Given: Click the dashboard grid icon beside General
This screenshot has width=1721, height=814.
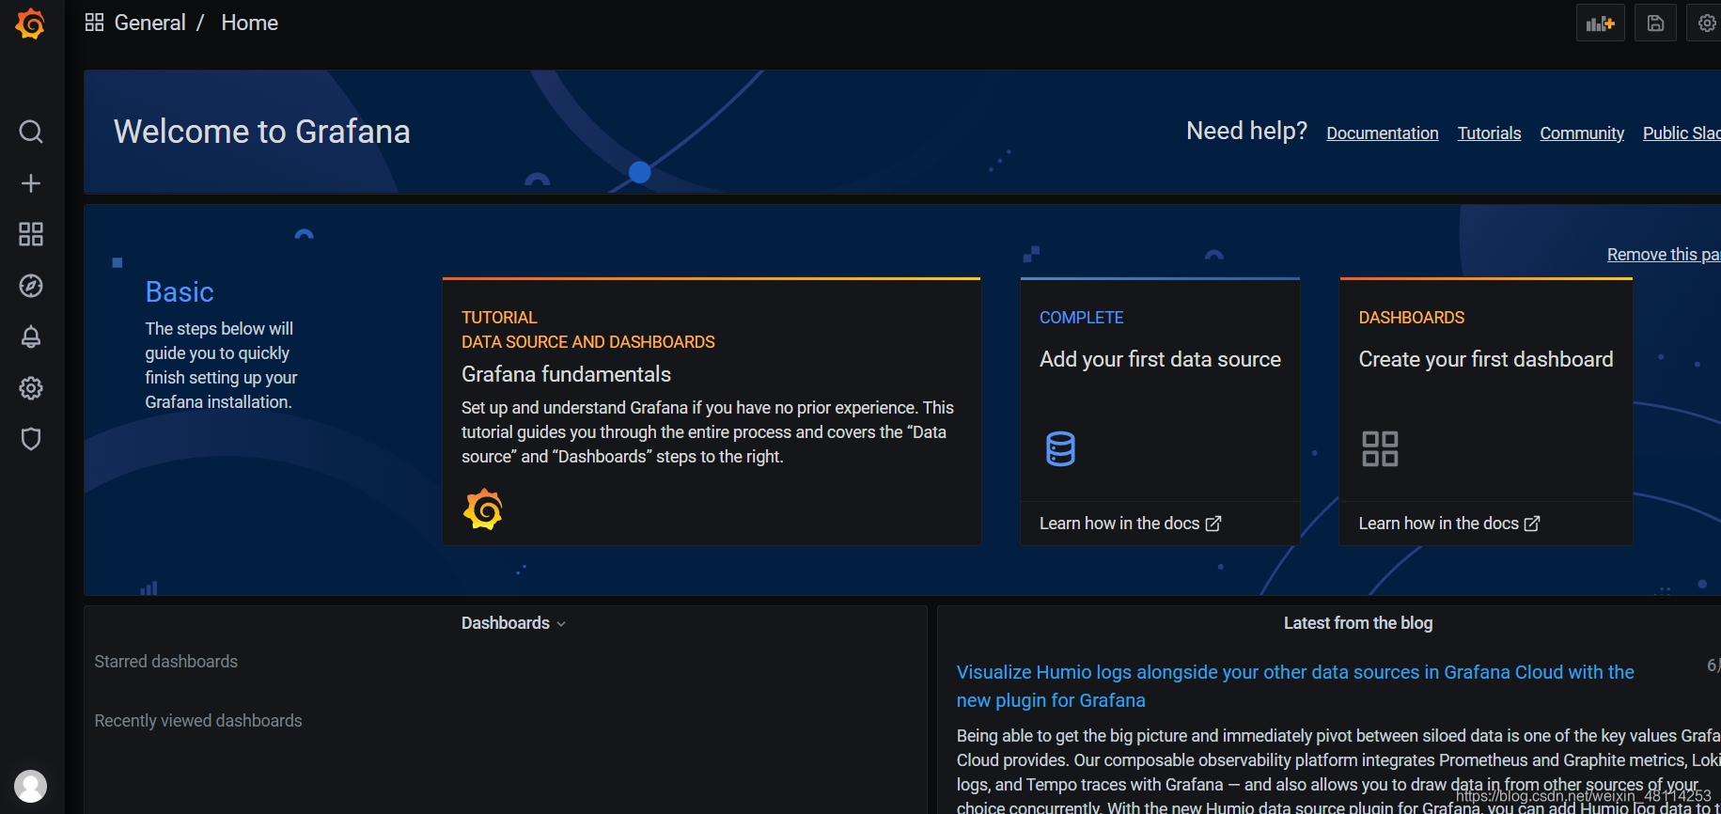Looking at the screenshot, I should tap(94, 23).
